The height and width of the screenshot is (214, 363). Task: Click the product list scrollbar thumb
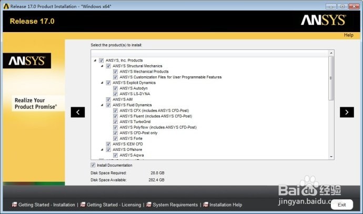tap(331, 78)
